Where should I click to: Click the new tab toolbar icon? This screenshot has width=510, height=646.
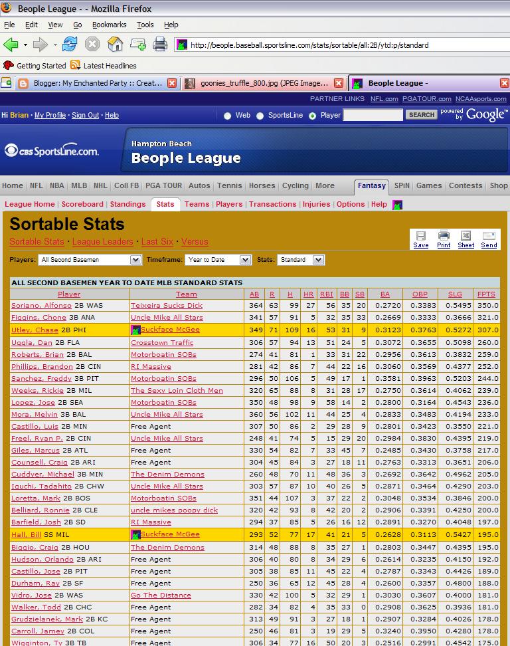click(x=137, y=44)
